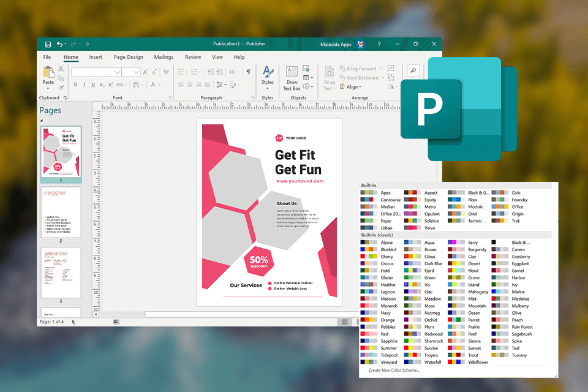
Task: Undo the last action
Action: pos(59,44)
